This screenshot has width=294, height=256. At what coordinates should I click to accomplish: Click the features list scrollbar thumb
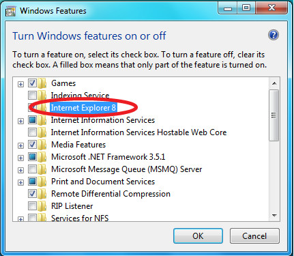pos(274,115)
